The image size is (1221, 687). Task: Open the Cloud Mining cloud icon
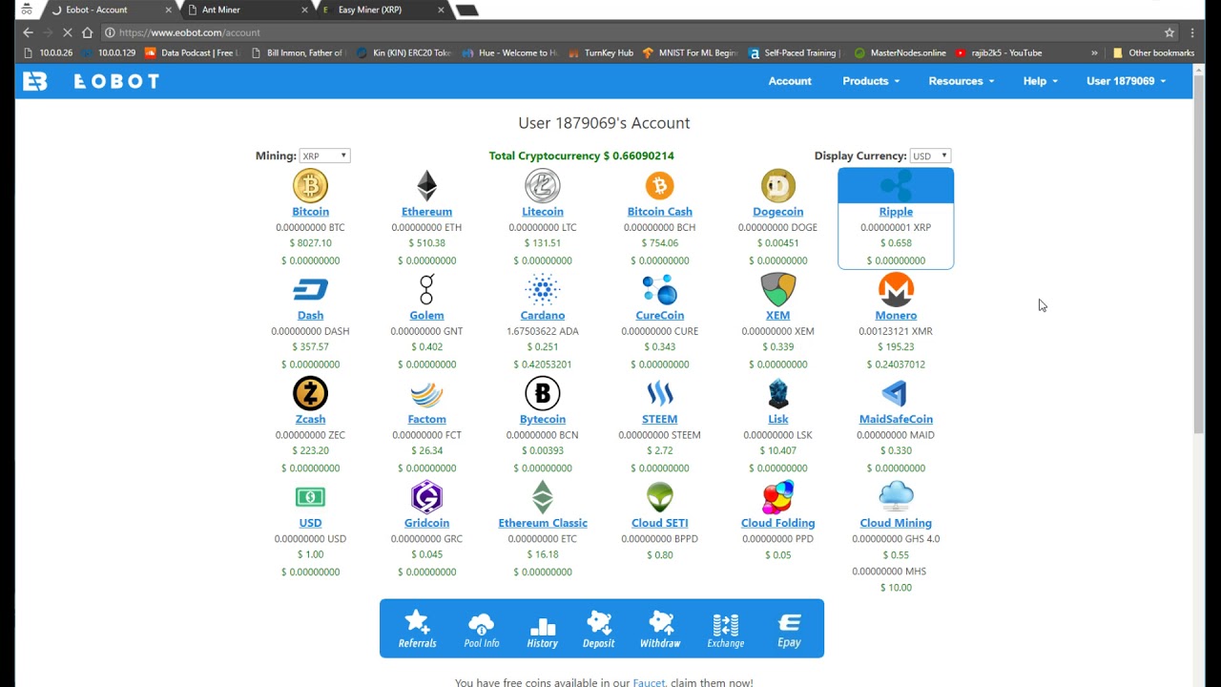896,497
